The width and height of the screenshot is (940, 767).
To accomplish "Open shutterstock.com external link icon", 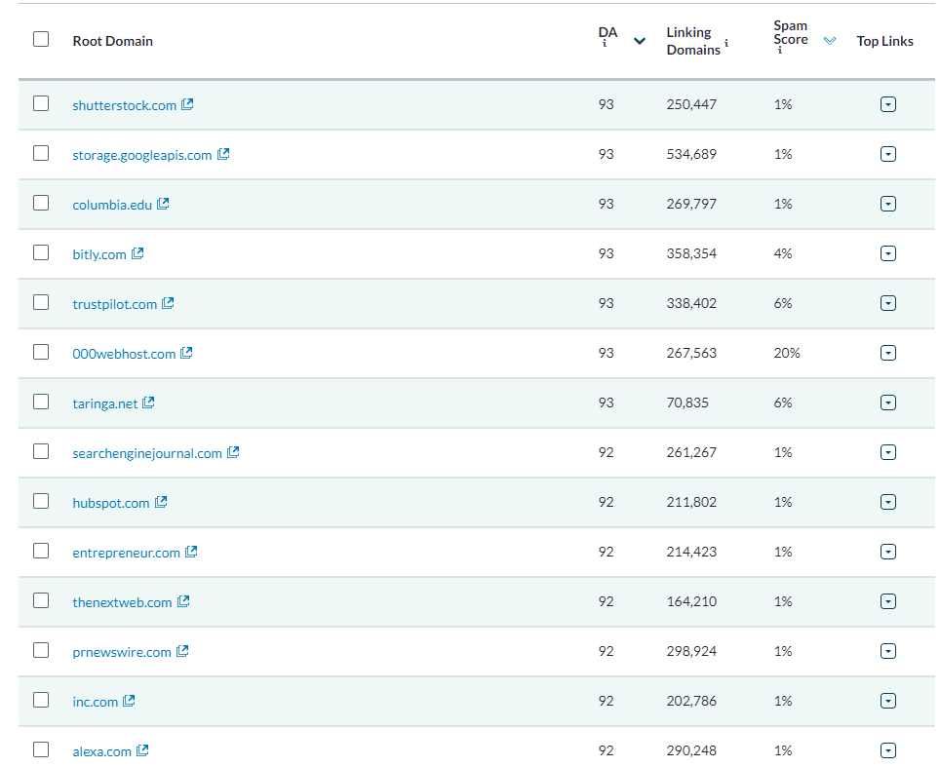I will click(187, 104).
